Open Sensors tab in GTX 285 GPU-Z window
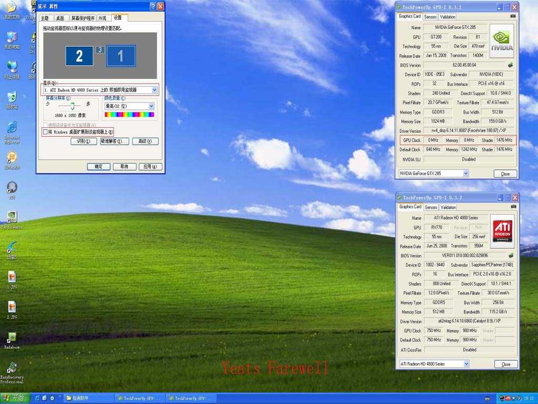The height and width of the screenshot is (404, 538). click(430, 17)
